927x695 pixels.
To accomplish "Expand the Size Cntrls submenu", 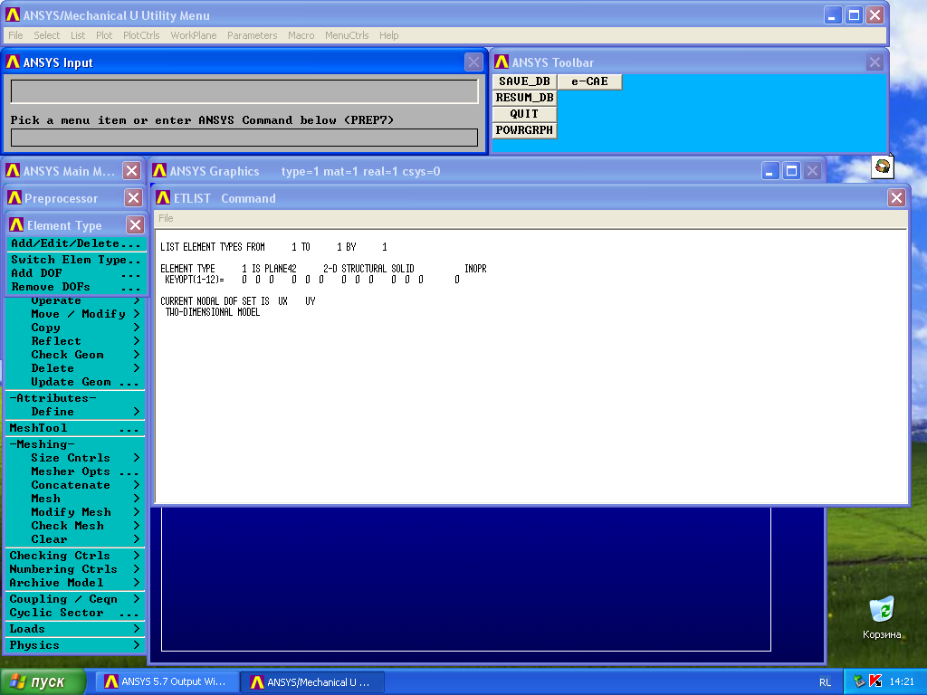I will [x=76, y=458].
